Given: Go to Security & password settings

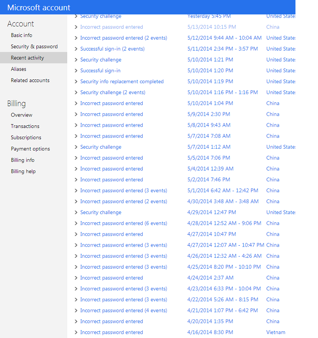Looking at the screenshot, I should click(x=34, y=46).
